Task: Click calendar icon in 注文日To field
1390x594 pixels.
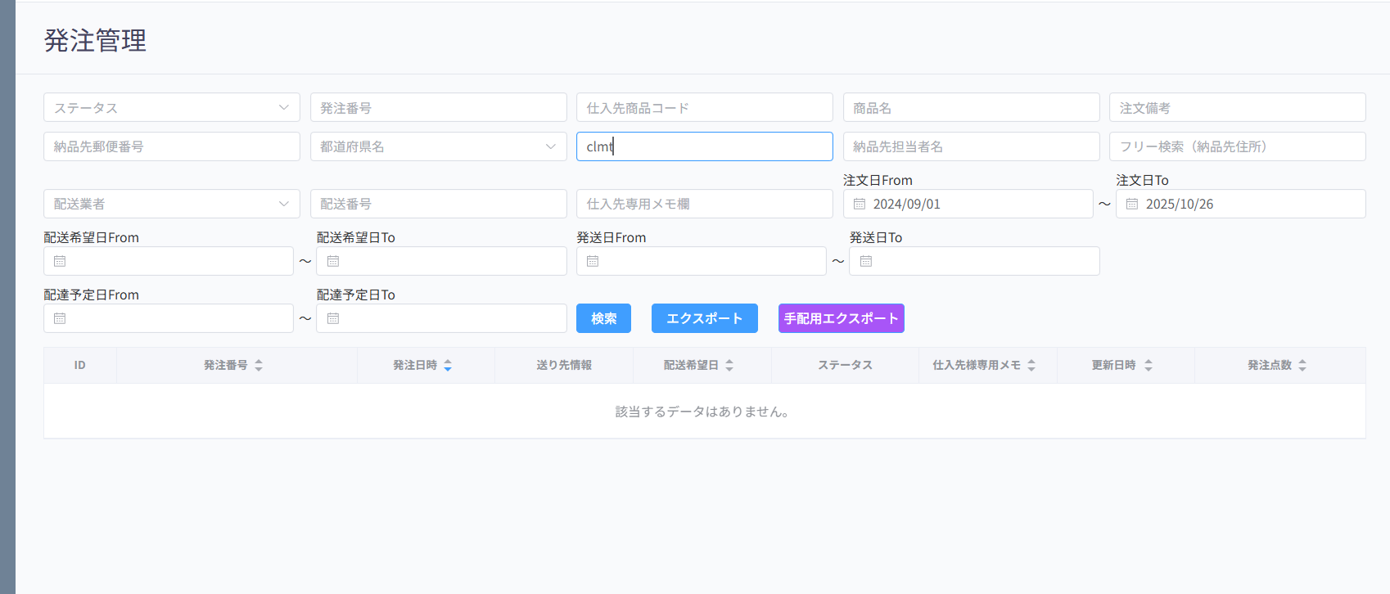Action: [1132, 204]
